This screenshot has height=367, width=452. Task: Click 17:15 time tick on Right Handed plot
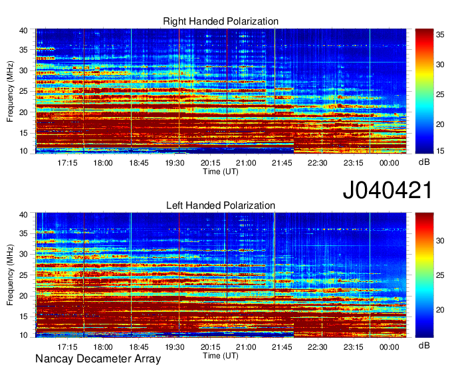(x=67, y=163)
